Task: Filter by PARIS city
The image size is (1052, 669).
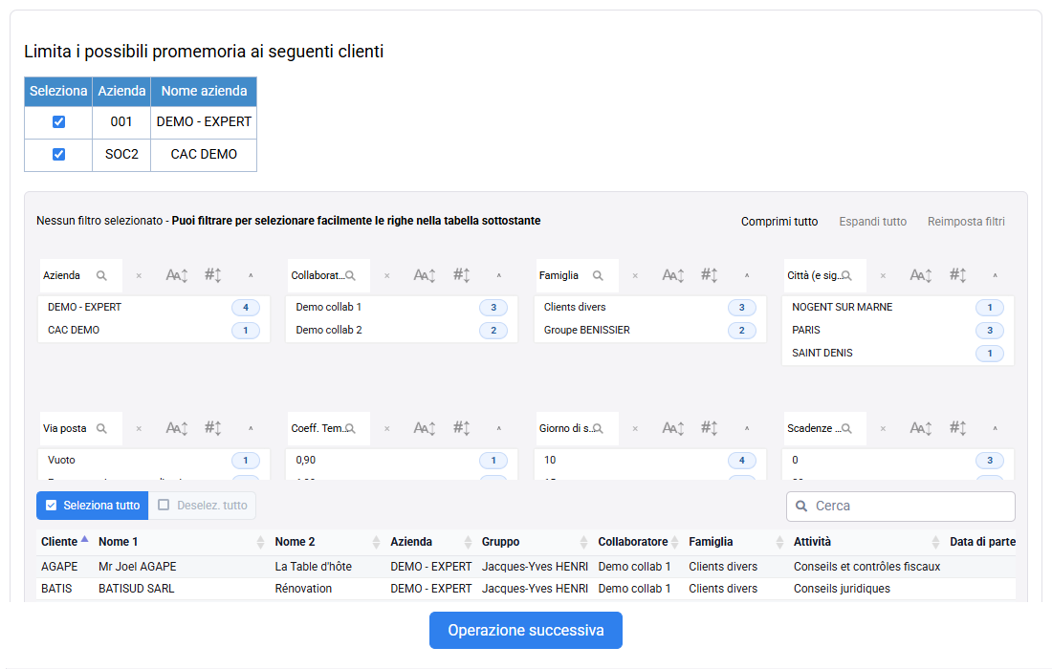Action: click(x=898, y=330)
